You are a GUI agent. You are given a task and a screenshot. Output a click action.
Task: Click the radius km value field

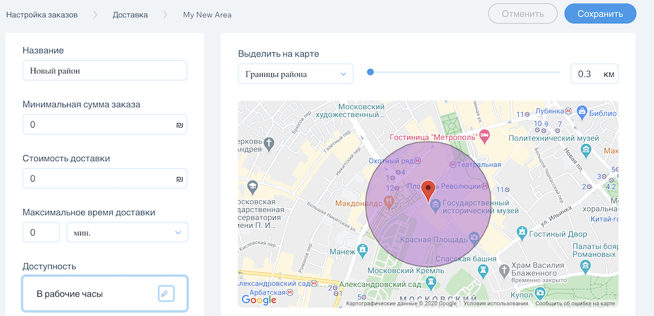tap(586, 74)
